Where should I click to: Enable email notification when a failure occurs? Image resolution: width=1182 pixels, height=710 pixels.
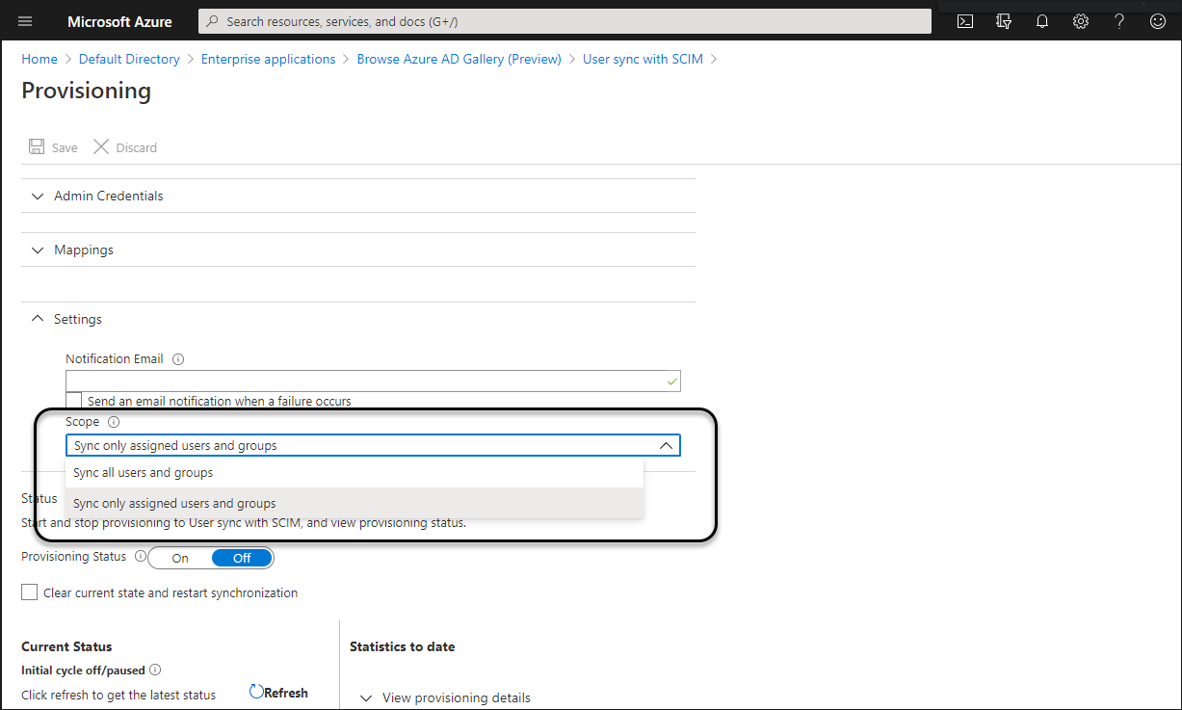73,401
